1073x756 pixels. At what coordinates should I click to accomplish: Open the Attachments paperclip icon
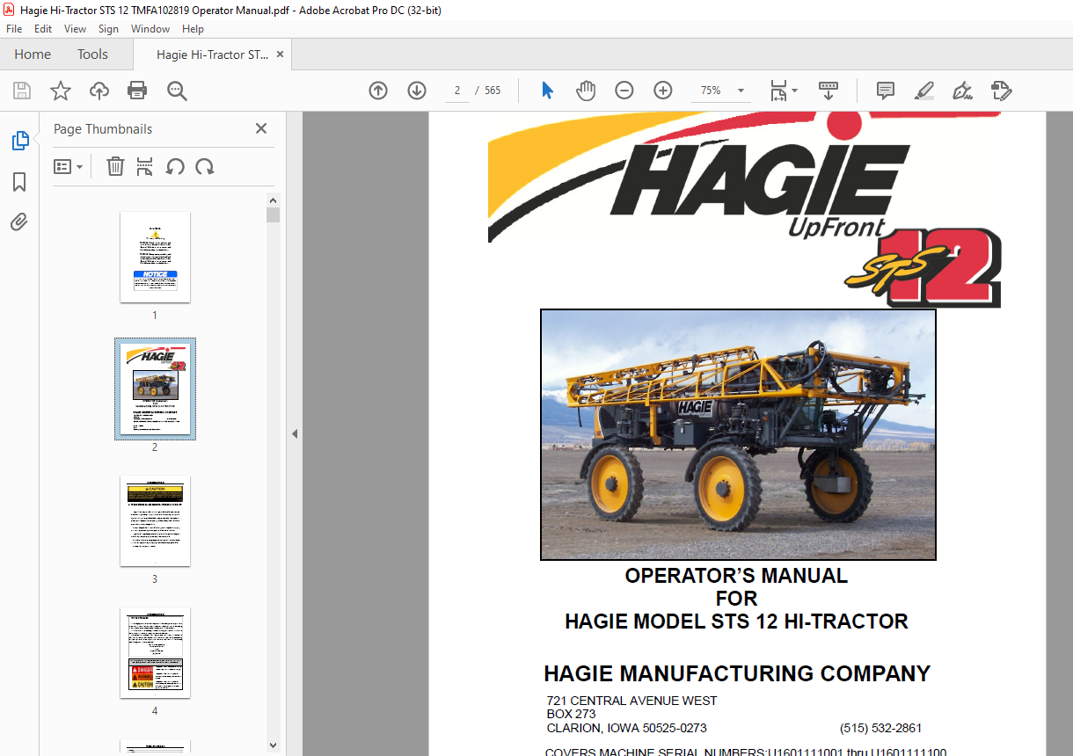coord(19,222)
